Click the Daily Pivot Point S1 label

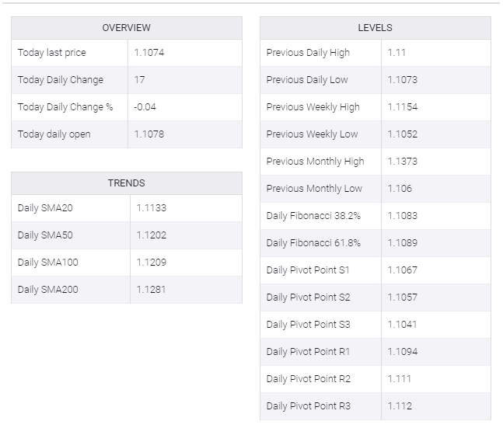click(309, 270)
